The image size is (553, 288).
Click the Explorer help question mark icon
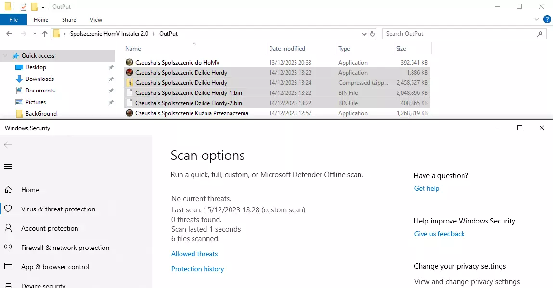pos(547,20)
